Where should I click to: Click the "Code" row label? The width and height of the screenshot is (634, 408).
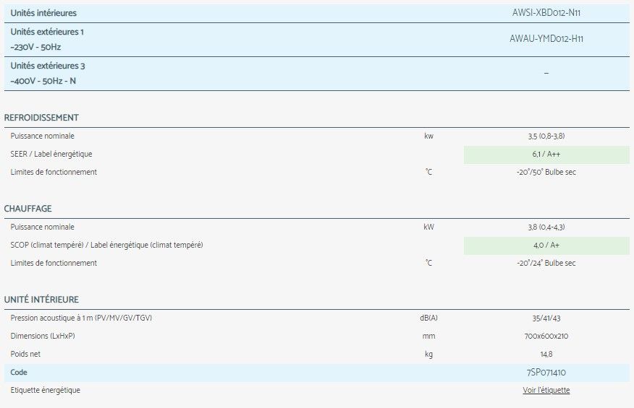pyautogui.click(x=19, y=373)
